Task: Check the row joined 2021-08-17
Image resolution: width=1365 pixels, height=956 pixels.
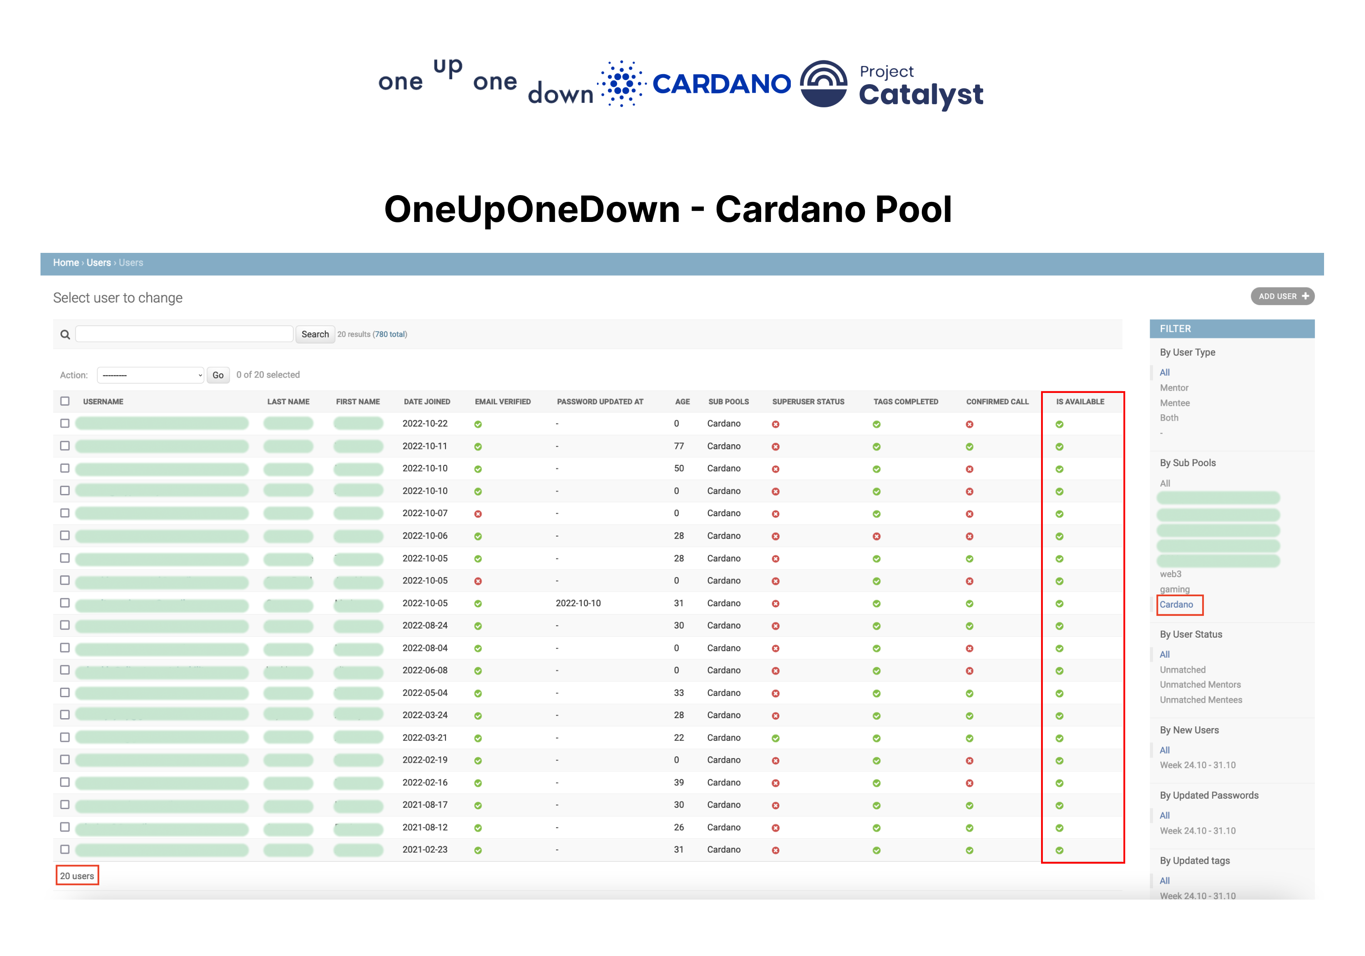Action: click(x=65, y=805)
